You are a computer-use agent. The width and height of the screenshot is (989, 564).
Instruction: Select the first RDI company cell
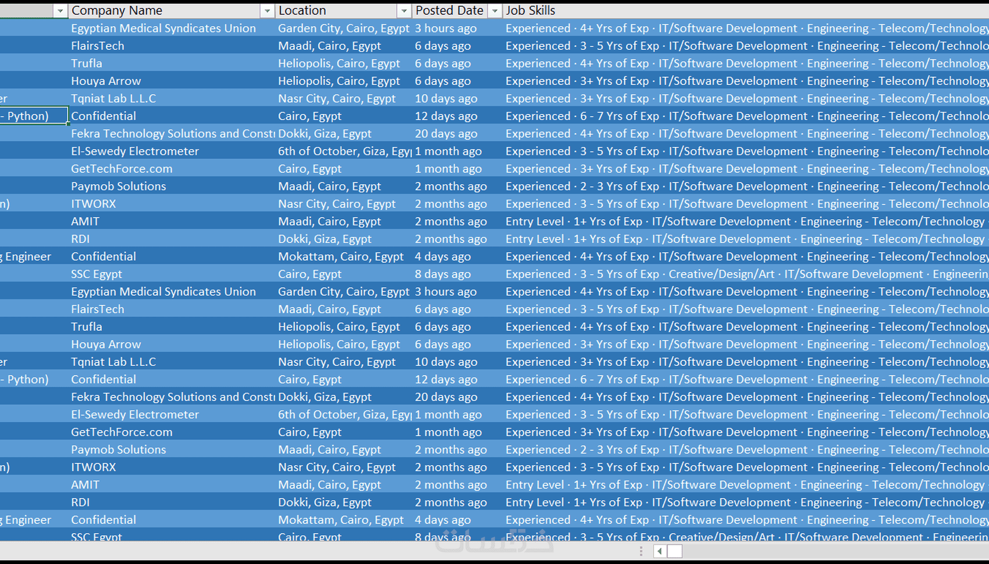click(x=172, y=238)
